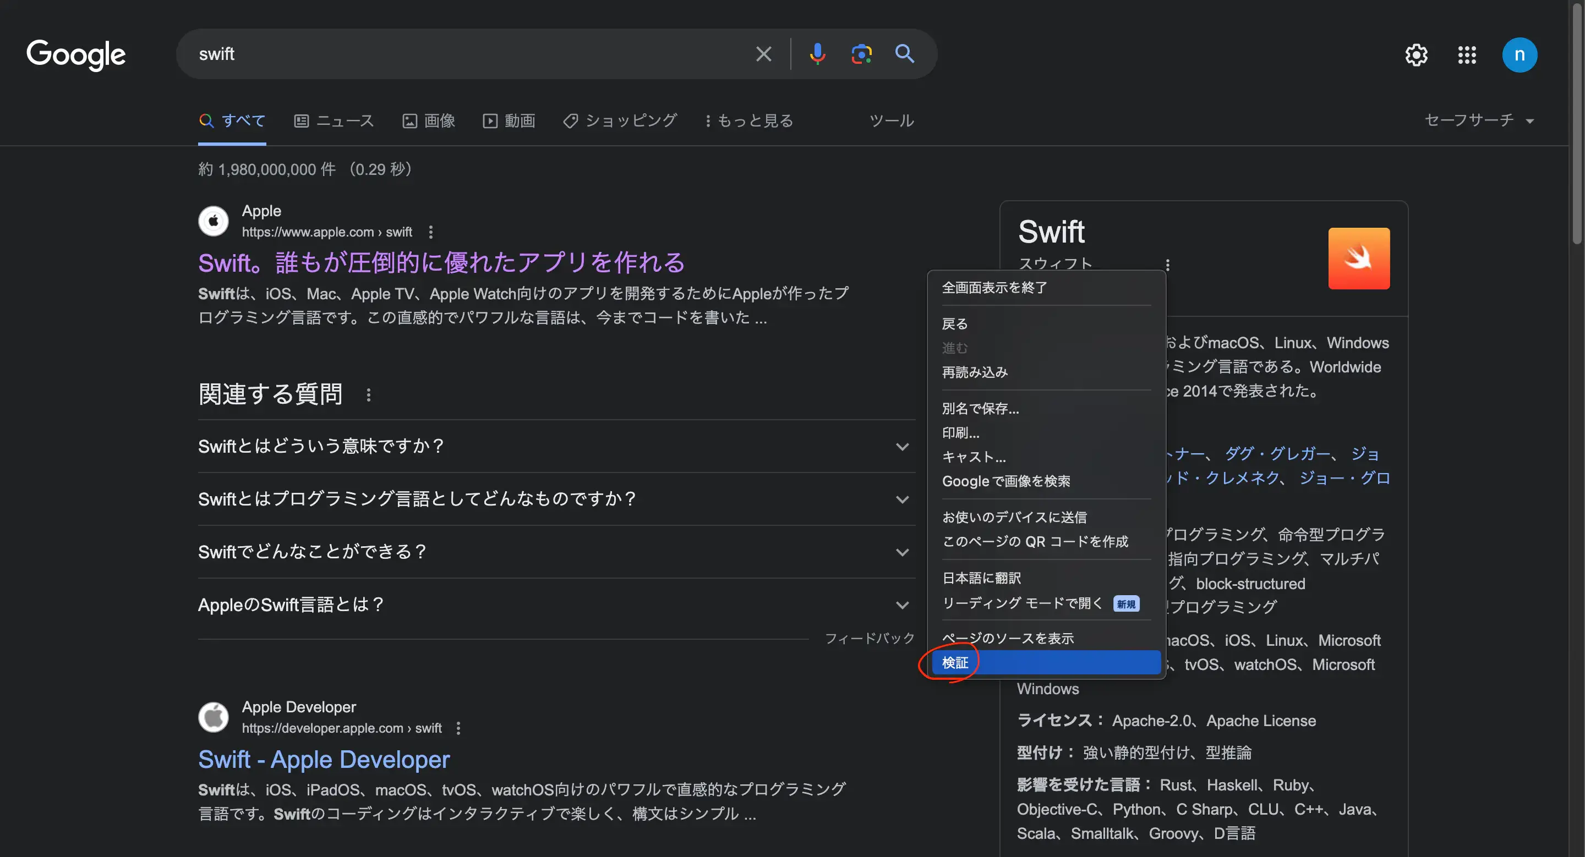Image resolution: width=1585 pixels, height=857 pixels.
Task: Choose ページのソースを表示 in context menu
Action: coord(1046,639)
